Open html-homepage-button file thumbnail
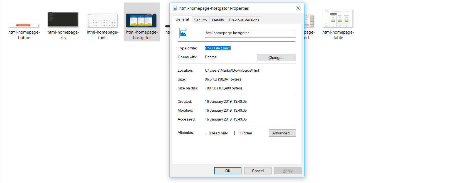The image size is (472, 183). (x=24, y=25)
